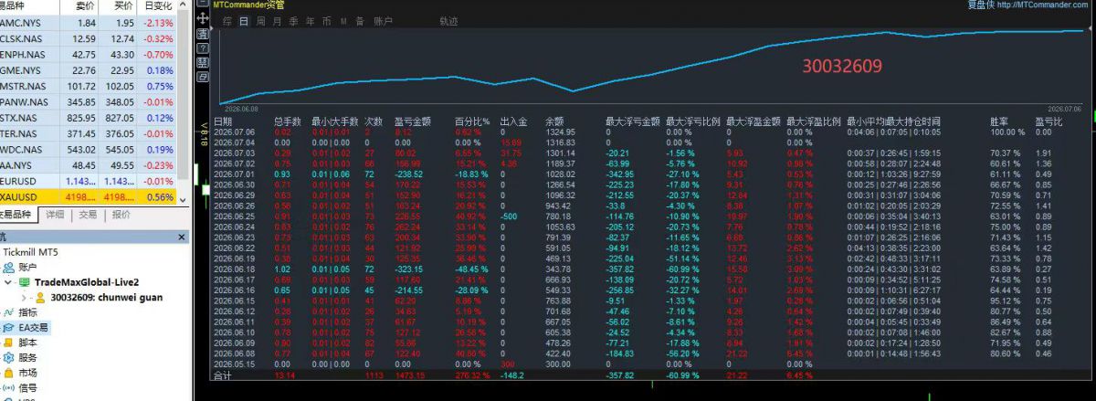Click the restore-window icon in side strip
The height and width of the screenshot is (401, 1096).
(203, 77)
